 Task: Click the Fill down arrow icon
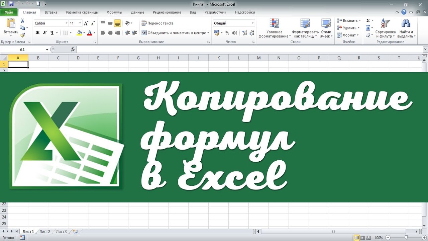click(x=368, y=28)
